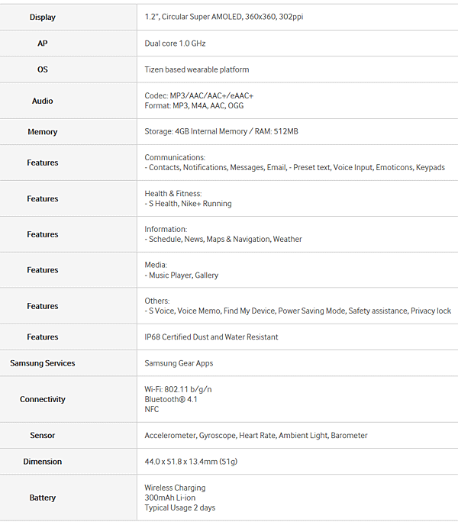This screenshot has width=458, height=525.
Task: Click the Communications features heading text
Action: [x=175, y=157]
